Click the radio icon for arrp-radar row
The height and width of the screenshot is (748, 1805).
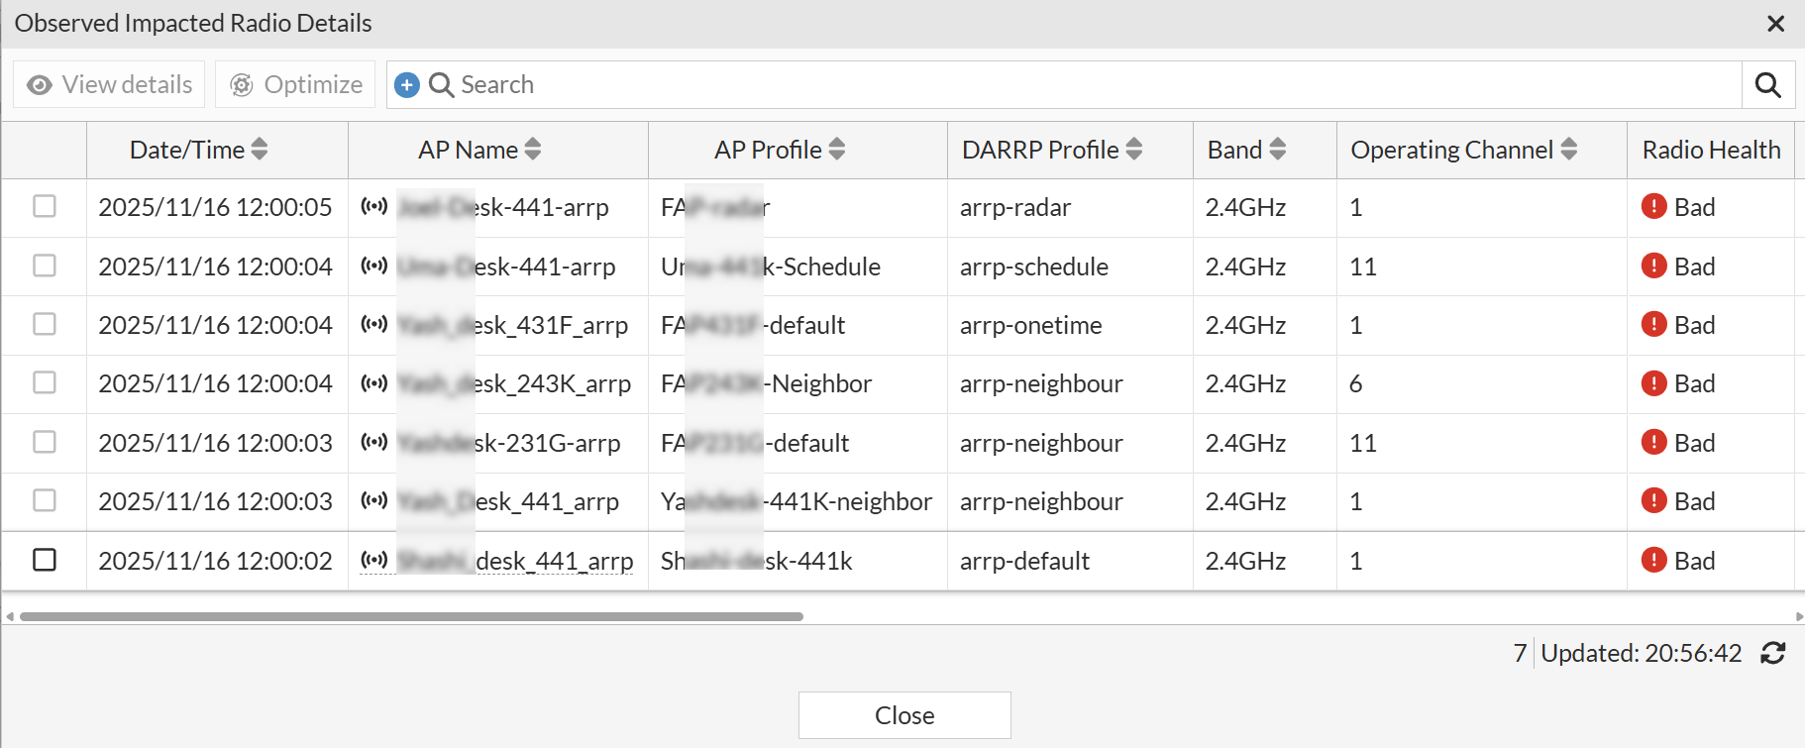point(373,207)
